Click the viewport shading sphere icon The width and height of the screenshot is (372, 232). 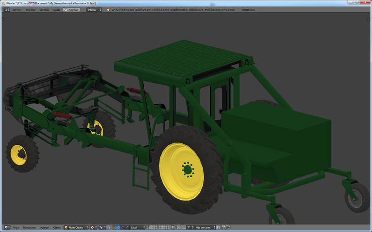pos(93,227)
